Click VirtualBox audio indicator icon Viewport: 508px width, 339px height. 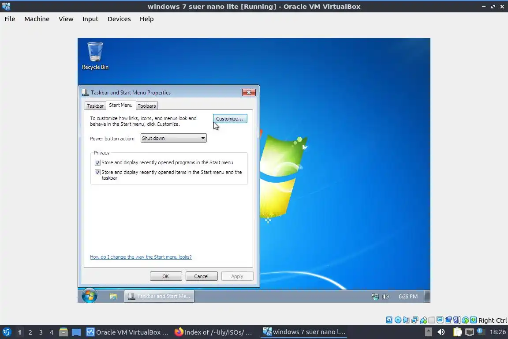tap(406, 320)
